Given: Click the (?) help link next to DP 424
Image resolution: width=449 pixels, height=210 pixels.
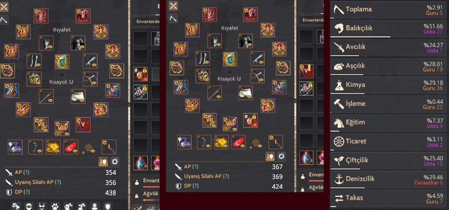Looking at the screenshot, I should [x=196, y=186].
